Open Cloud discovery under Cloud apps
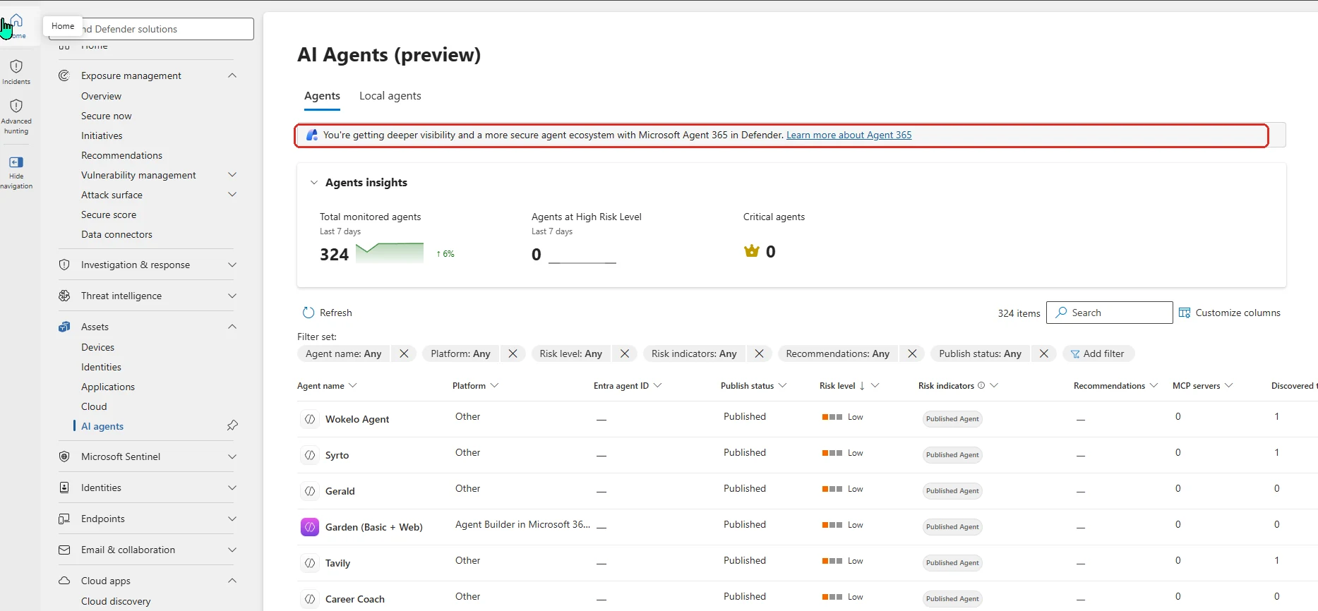Screen dimensions: 1318x611 [116, 601]
